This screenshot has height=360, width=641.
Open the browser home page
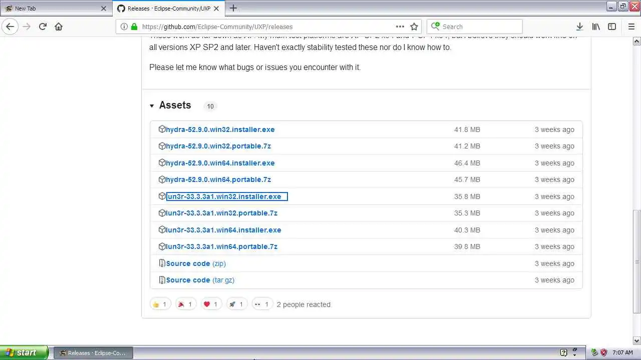(x=59, y=26)
